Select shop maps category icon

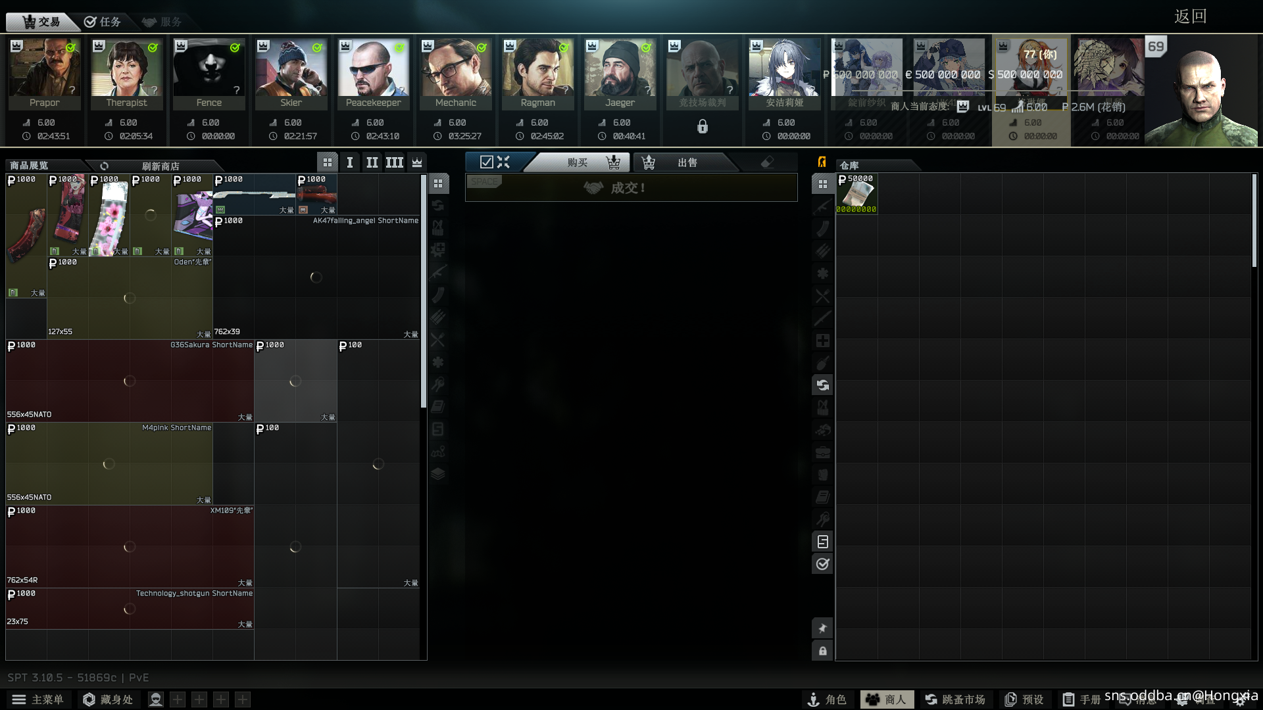pos(438,452)
